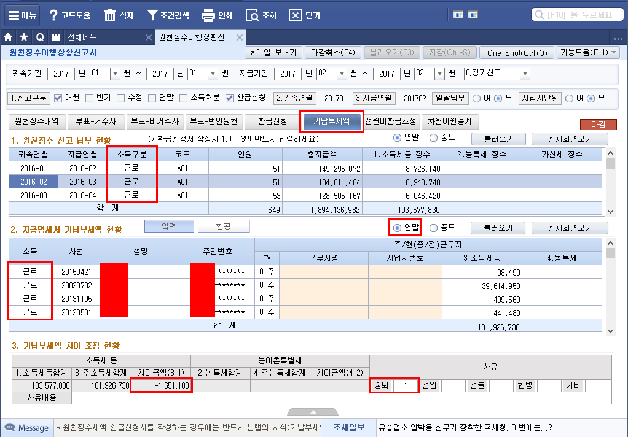Click the 삭제 trash can icon

click(110, 15)
